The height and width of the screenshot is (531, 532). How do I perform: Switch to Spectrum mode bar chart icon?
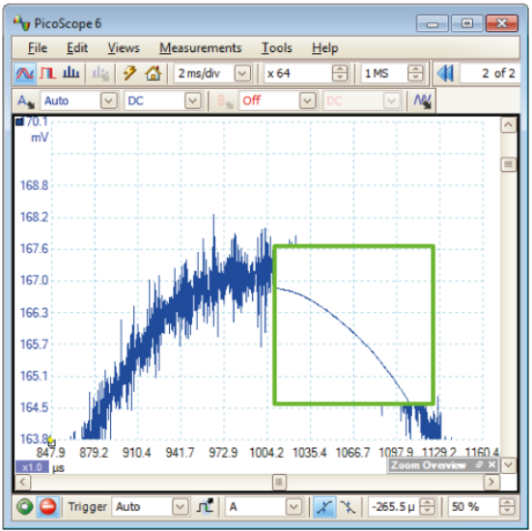[x=70, y=73]
